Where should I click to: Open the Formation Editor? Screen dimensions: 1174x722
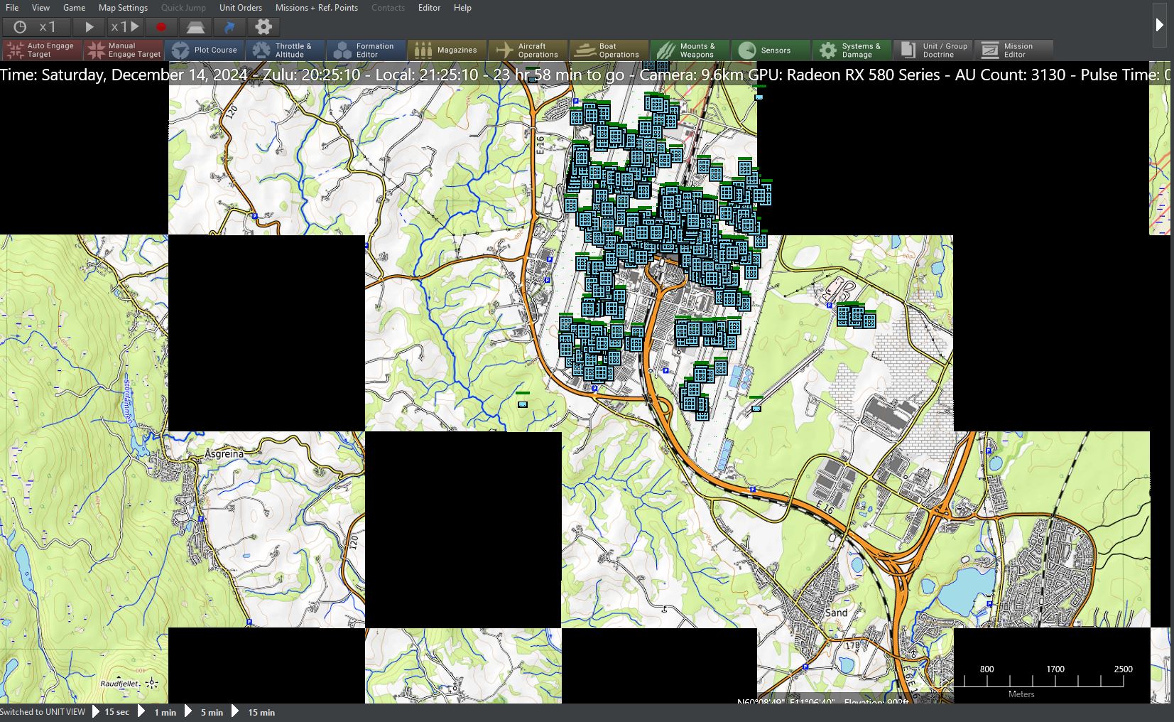click(x=366, y=50)
